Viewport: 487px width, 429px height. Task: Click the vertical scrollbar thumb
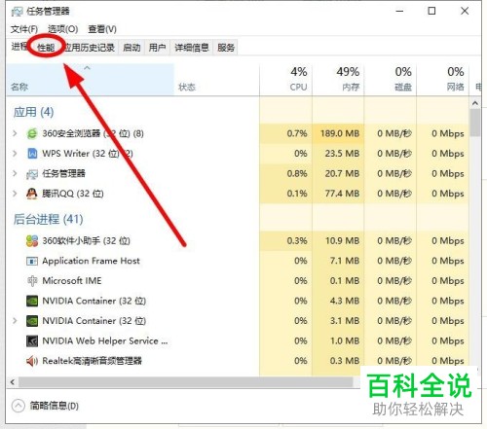475,123
